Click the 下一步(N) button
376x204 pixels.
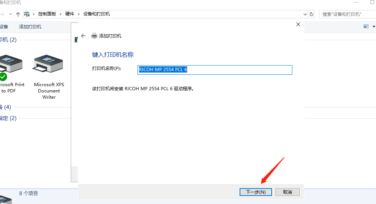point(255,192)
